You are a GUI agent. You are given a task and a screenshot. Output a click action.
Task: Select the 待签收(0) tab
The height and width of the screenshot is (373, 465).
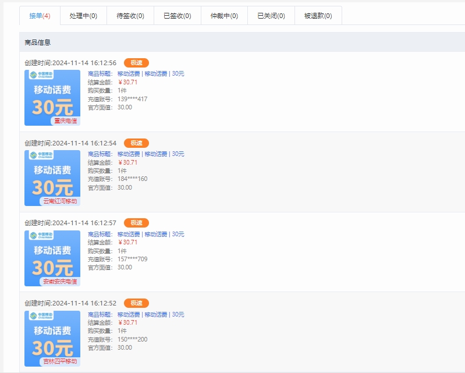(x=130, y=16)
